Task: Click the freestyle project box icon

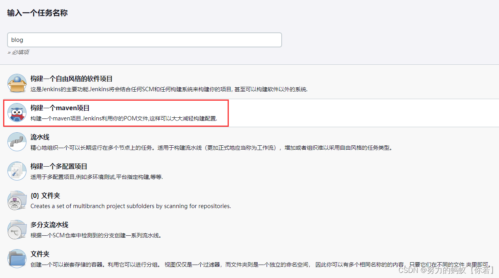Action: [x=17, y=83]
